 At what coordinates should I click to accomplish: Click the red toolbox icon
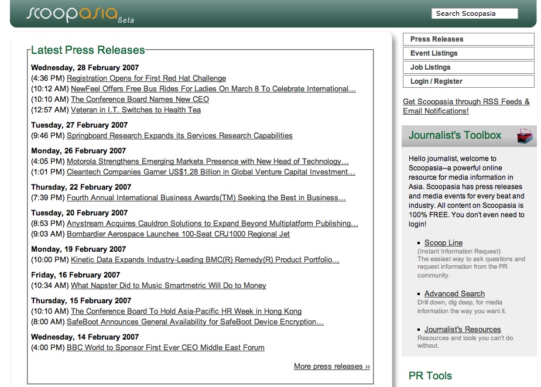tap(525, 136)
